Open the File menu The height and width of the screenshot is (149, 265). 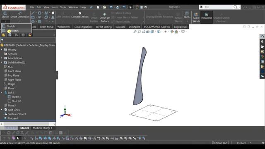pos(32,7)
